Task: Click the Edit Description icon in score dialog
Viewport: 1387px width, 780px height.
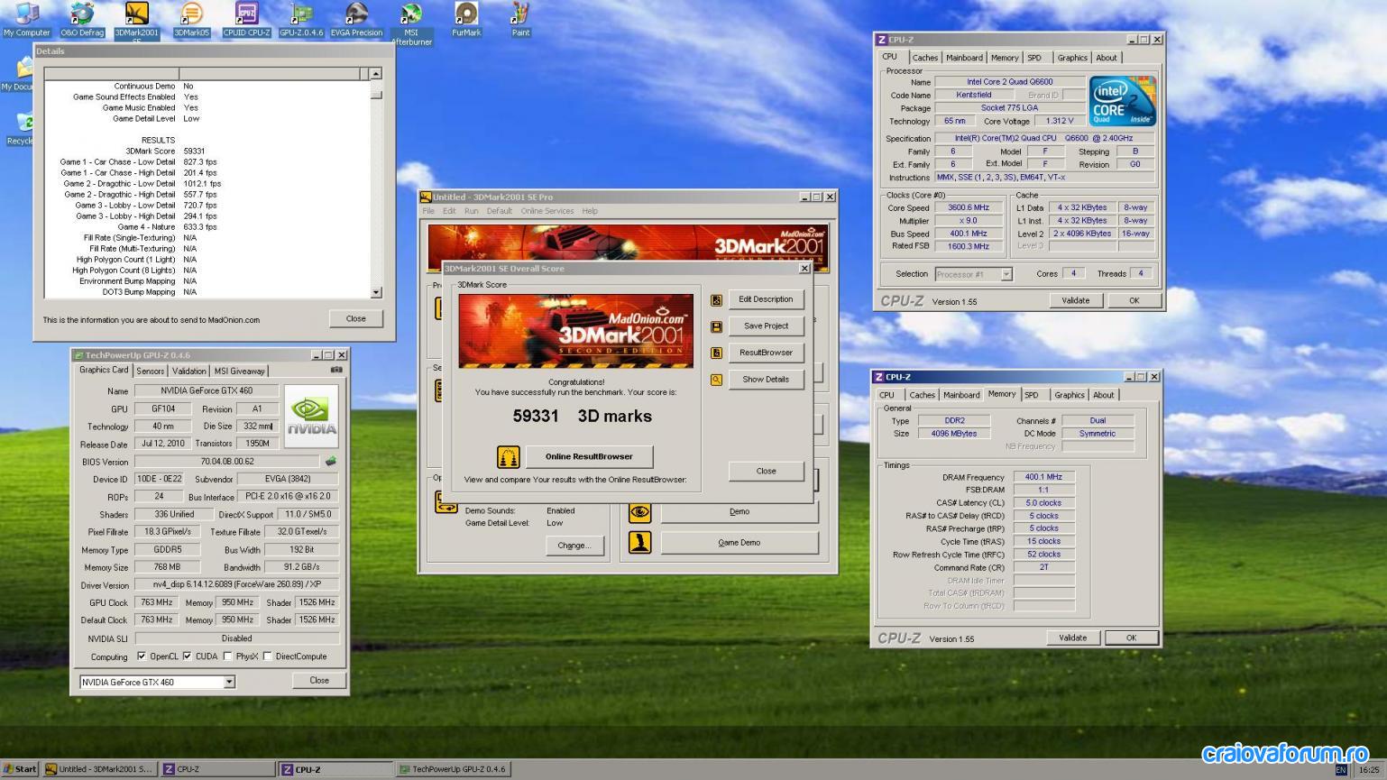Action: 716,300
